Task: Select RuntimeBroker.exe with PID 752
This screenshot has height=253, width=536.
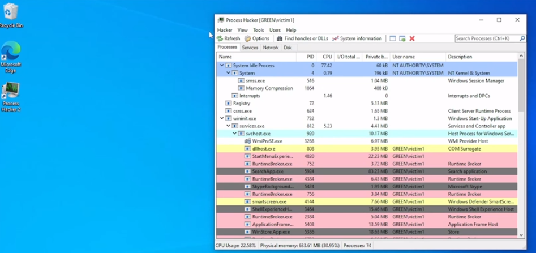Action: (x=367, y=164)
